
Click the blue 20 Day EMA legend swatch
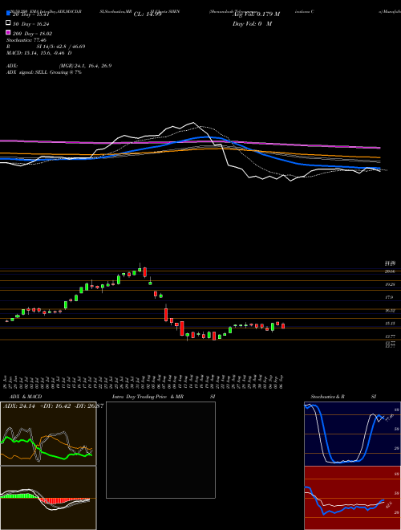coord(8,14)
